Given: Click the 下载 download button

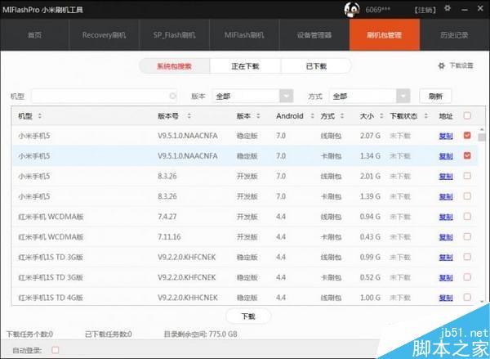Looking at the screenshot, I should pyautogui.click(x=248, y=316).
